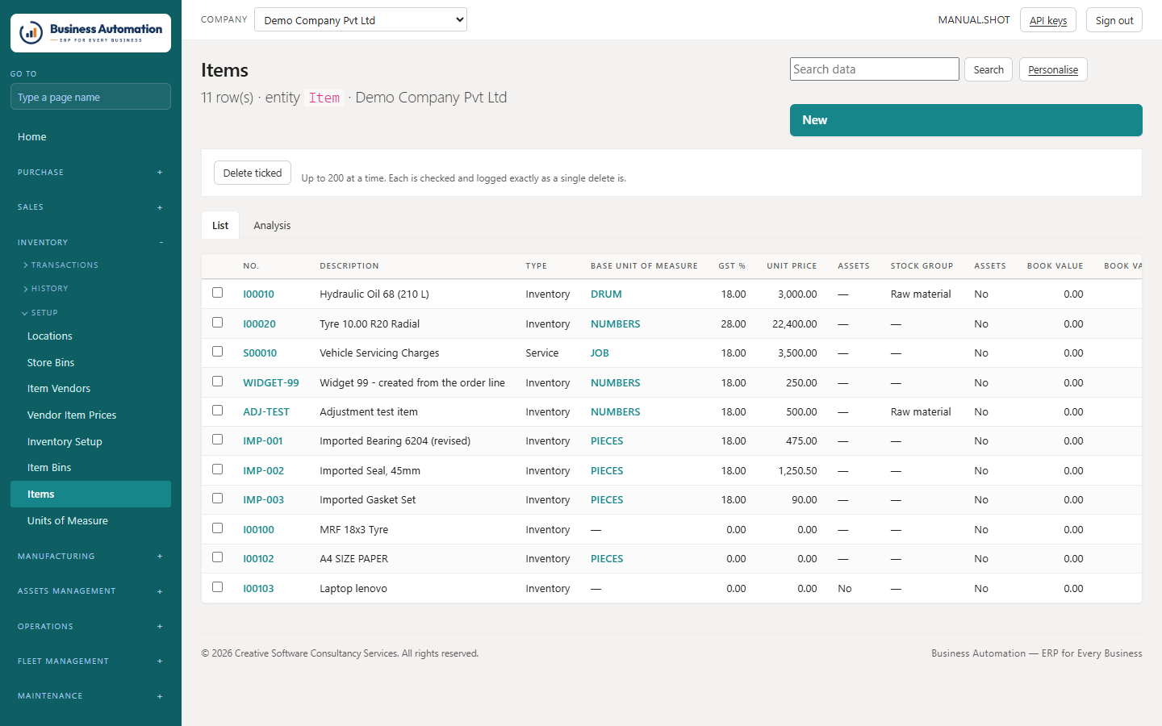Expand the Operations section
This screenshot has width=1162, height=726.
90,626
